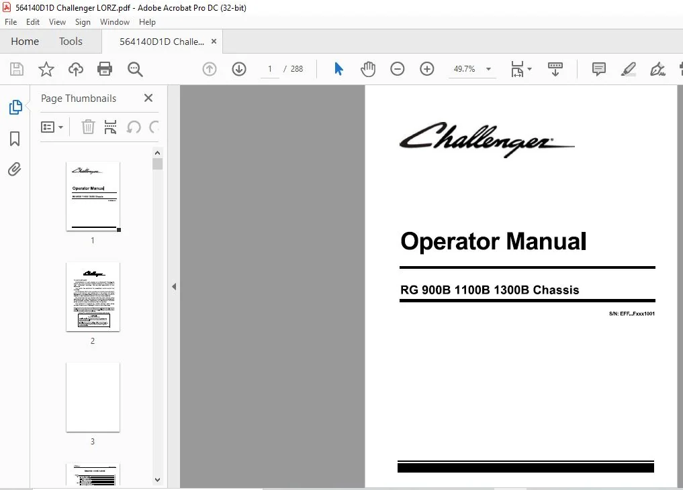Switch to the Tools tab
Viewport: 683px width, 490px height.
pyautogui.click(x=71, y=42)
